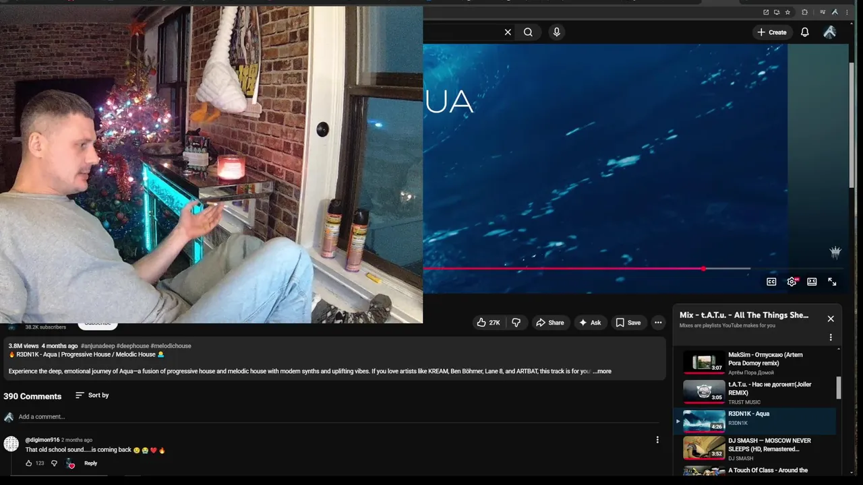Viewport: 863px width, 485px height.
Task: Like the digimon916 comment
Action: (x=29, y=463)
